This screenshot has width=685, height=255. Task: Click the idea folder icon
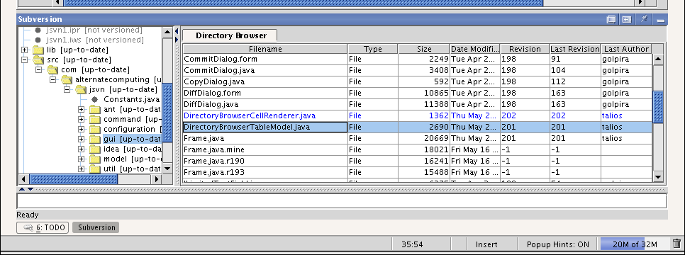tap(95, 149)
